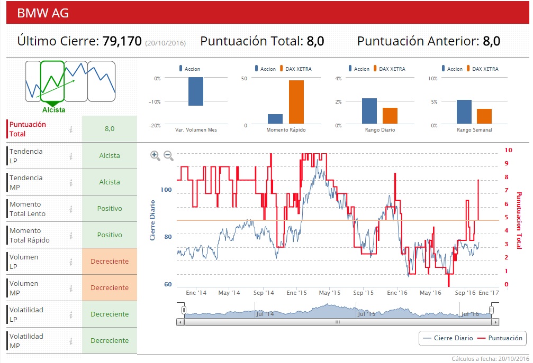This screenshot has height=363, width=533.
Task: Click the Rango Diario chart label
Action: tap(380, 130)
